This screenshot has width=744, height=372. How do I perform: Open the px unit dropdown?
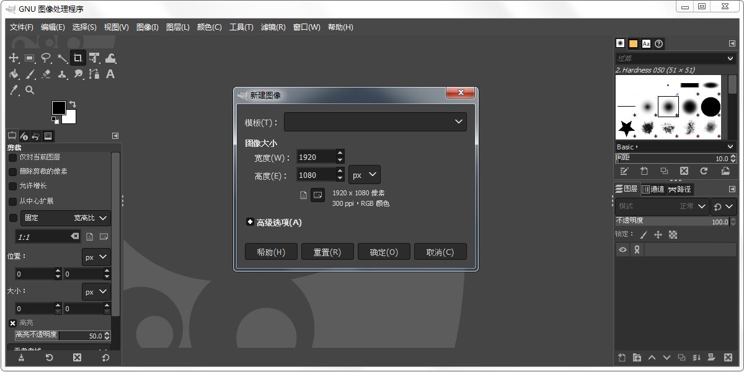[x=364, y=174]
